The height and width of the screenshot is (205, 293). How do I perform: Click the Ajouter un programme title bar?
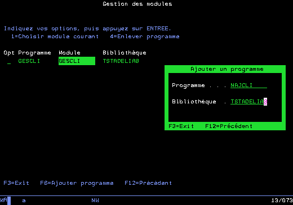click(x=227, y=69)
